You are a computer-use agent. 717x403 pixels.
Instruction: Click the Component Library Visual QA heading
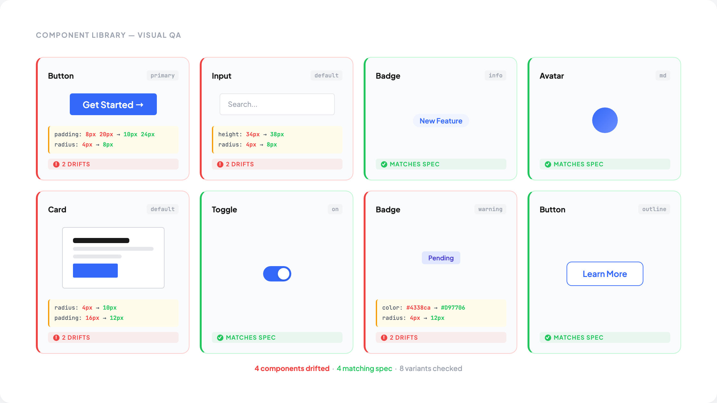(109, 35)
